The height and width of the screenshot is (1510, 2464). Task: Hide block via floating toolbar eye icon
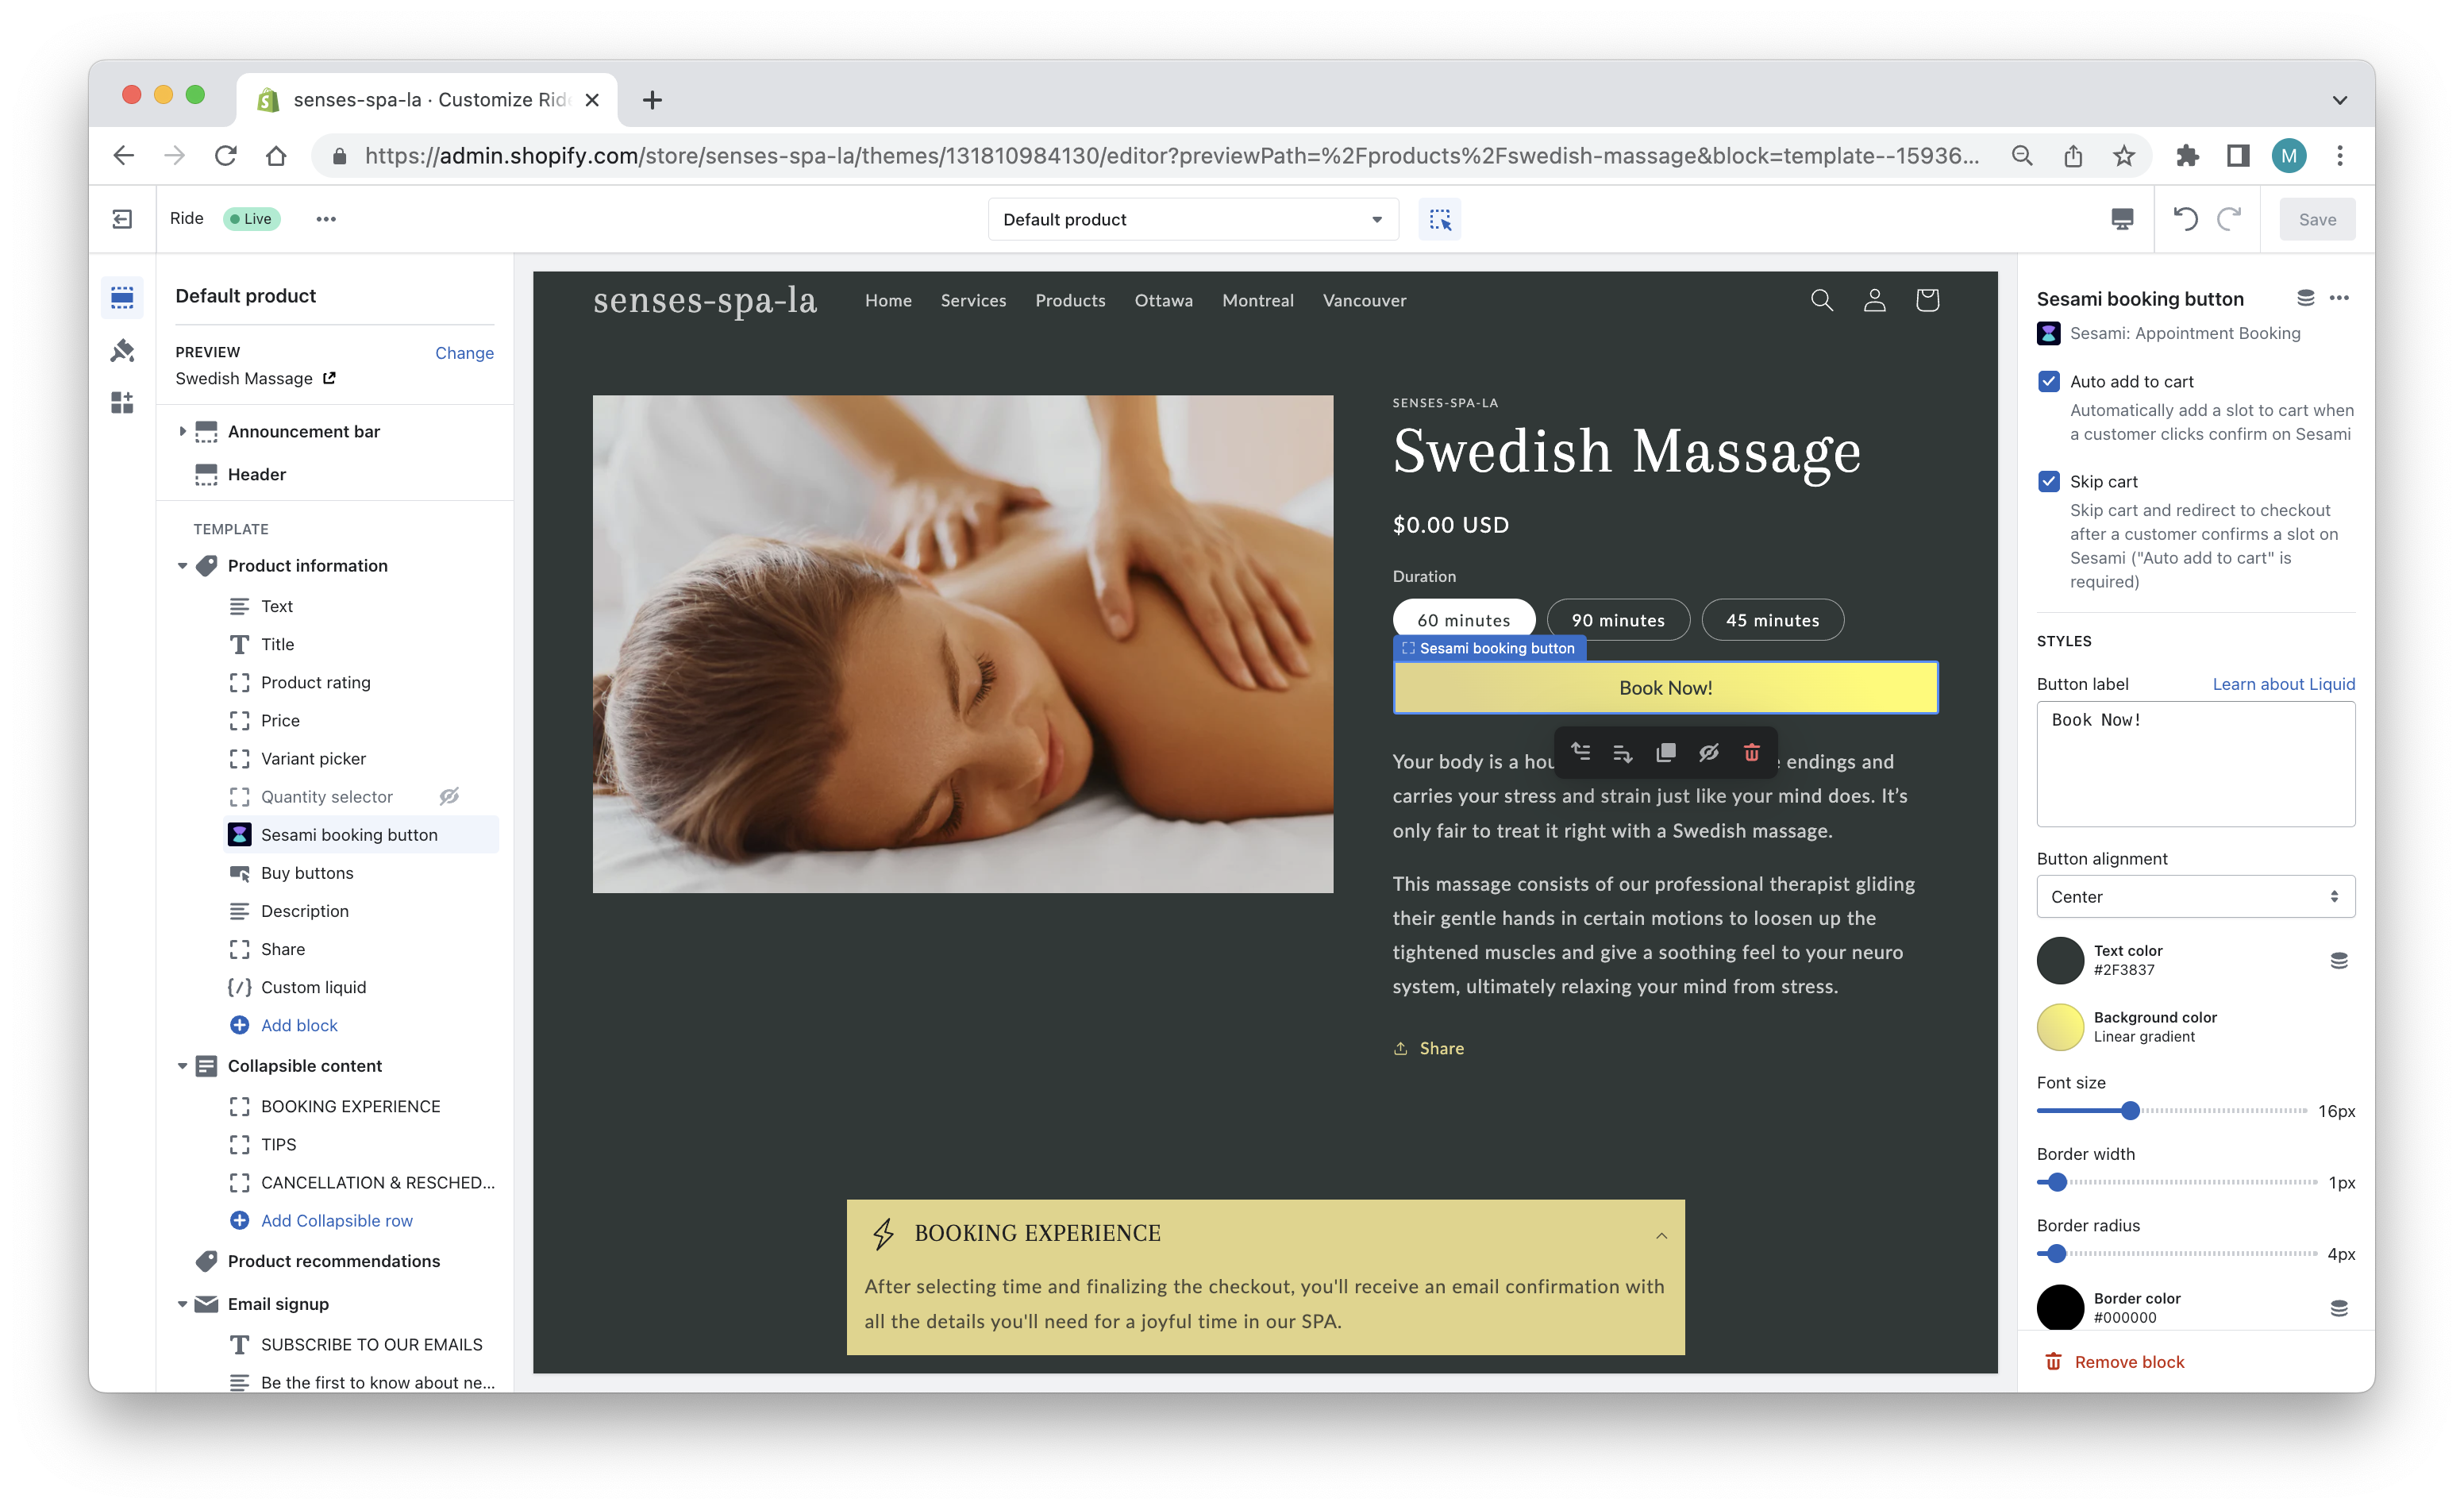click(1708, 752)
